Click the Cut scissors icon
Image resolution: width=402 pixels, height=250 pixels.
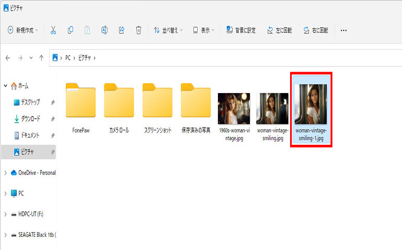coord(53,30)
